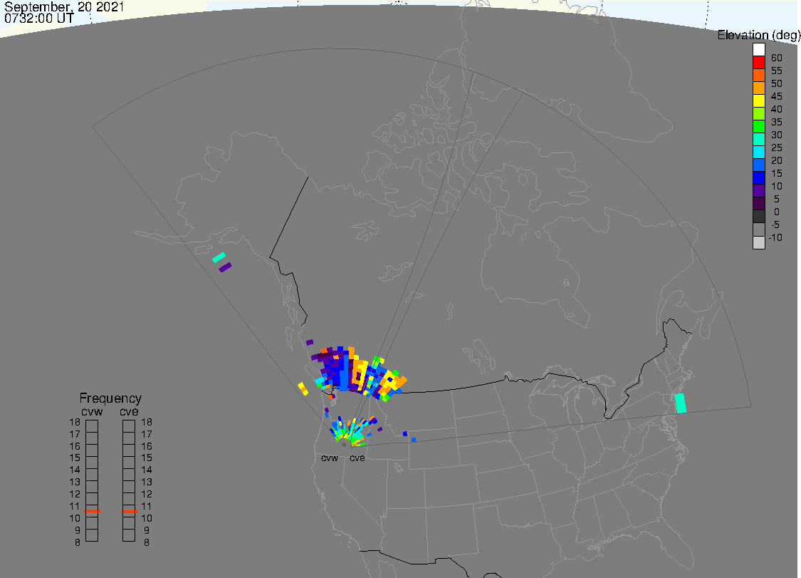Click the number 8 beside the cvw frequency bar

tap(77, 542)
